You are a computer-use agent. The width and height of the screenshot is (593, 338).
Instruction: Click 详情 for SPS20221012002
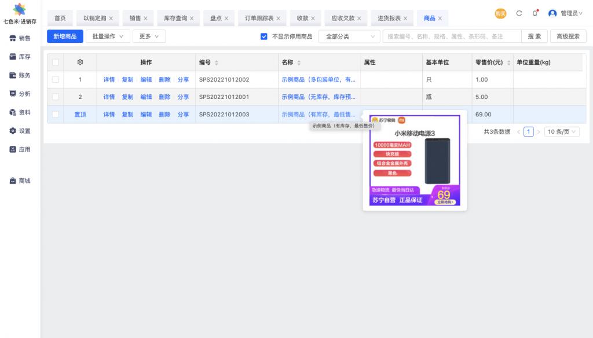click(109, 80)
